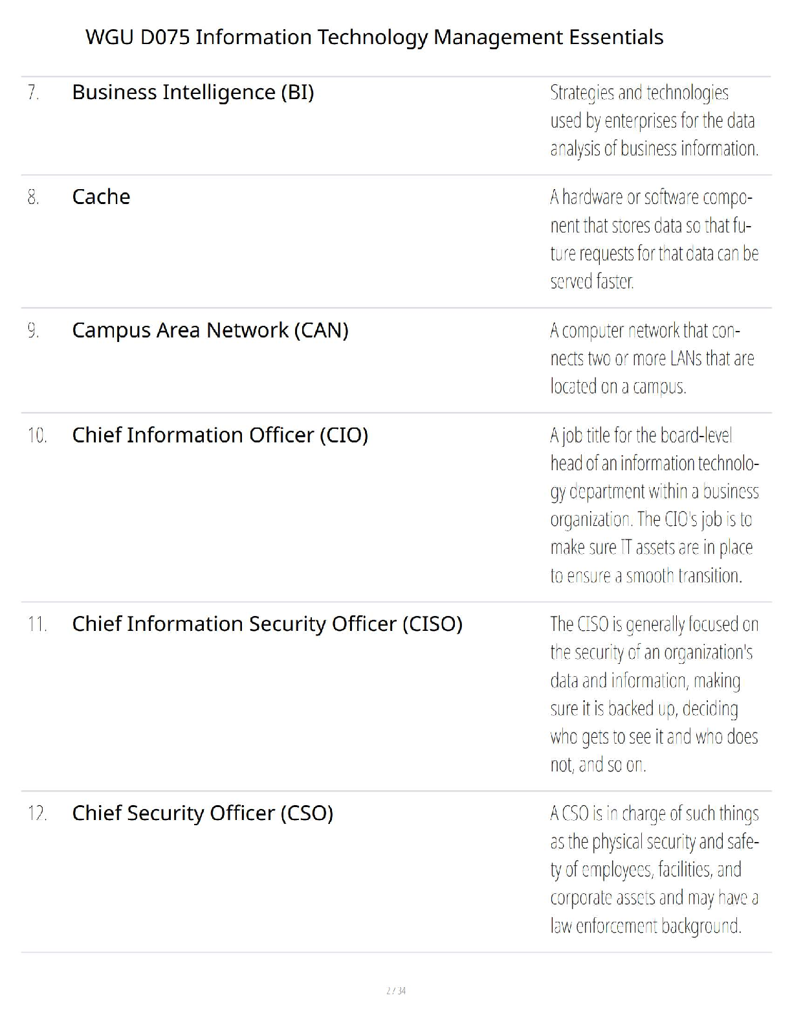Click item number 11
Viewport: 792px width, 1026px height.
[38, 624]
